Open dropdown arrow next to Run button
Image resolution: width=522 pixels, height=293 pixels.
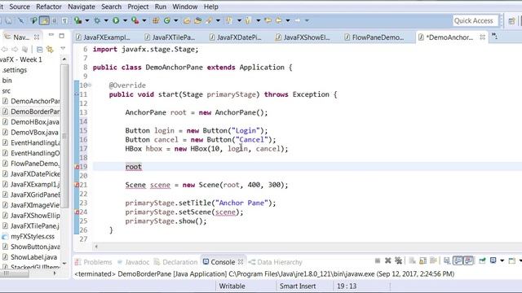[125, 20]
